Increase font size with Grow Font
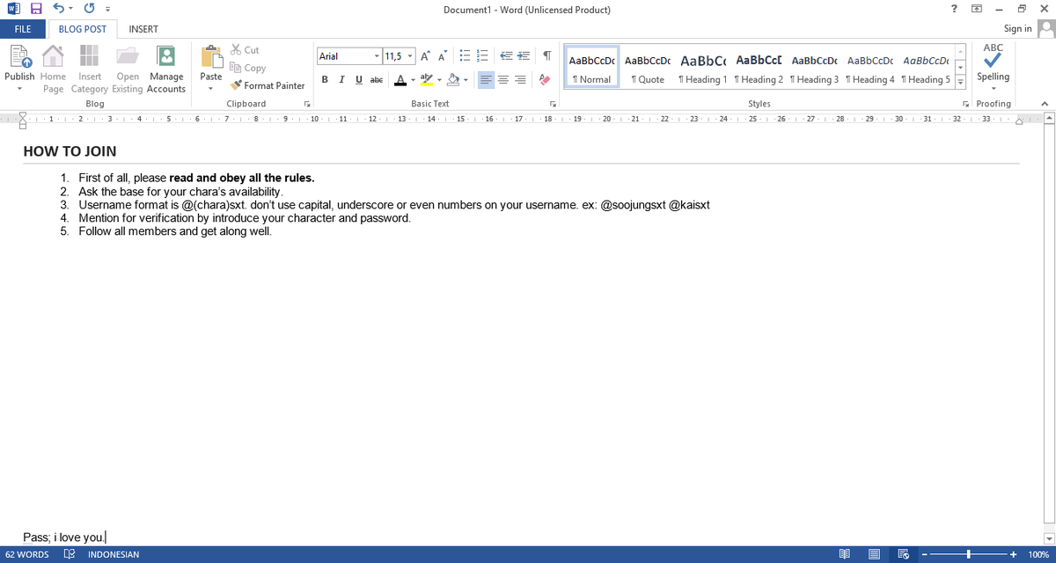 (425, 56)
